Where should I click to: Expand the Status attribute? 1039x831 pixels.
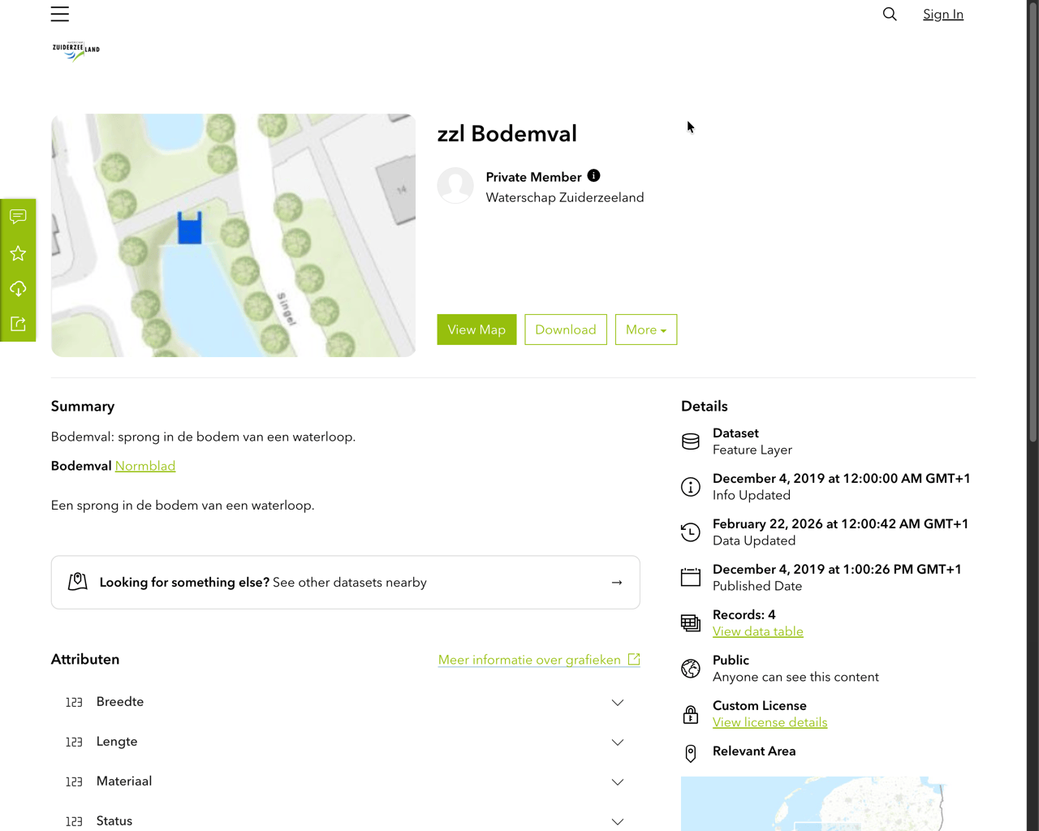click(617, 821)
